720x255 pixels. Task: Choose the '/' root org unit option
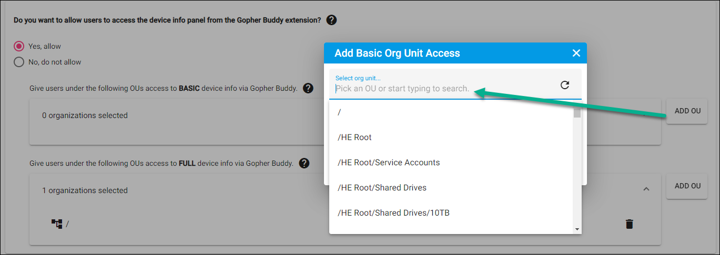pyautogui.click(x=451, y=112)
